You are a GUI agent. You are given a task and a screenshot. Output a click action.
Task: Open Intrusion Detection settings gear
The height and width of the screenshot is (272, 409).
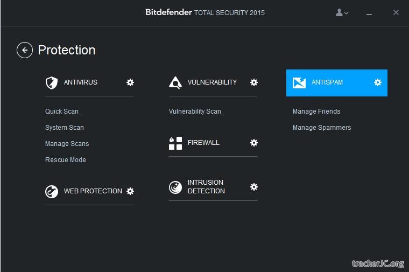pos(254,187)
